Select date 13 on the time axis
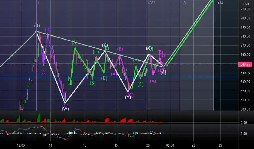 (x=85, y=145)
